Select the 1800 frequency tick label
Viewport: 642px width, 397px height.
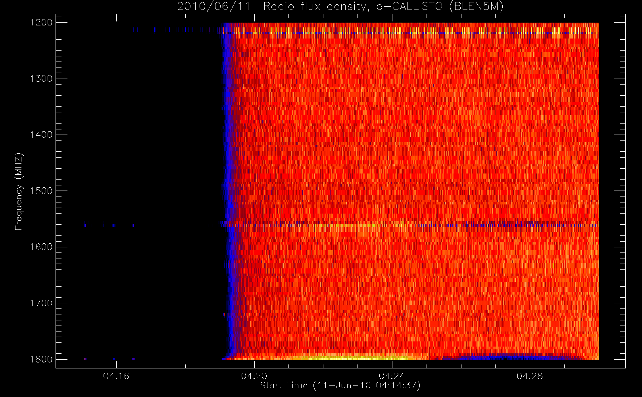[41, 359]
